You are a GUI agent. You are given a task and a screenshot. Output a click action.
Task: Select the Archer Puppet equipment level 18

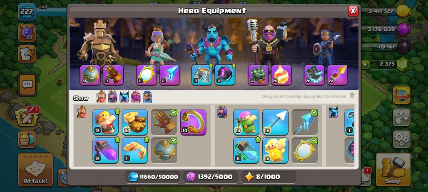tap(246, 122)
